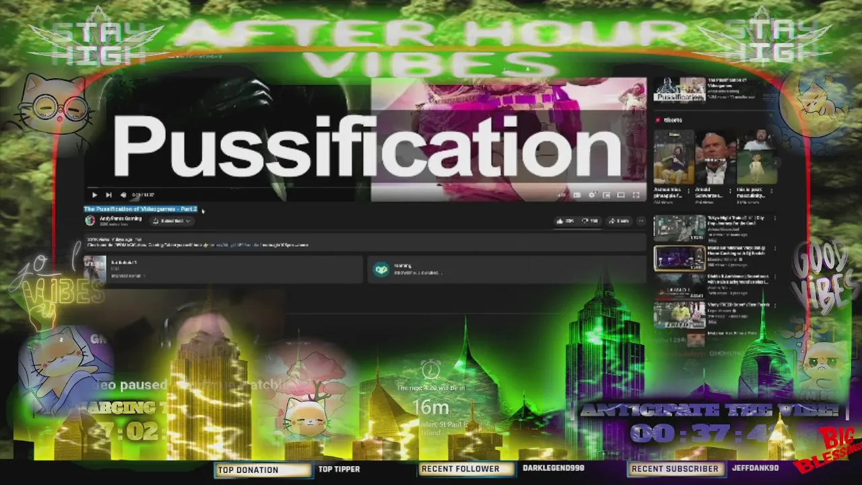Click the DARKLEGEND998 follower name
Image resolution: width=862 pixels, height=485 pixels.
[554, 468]
